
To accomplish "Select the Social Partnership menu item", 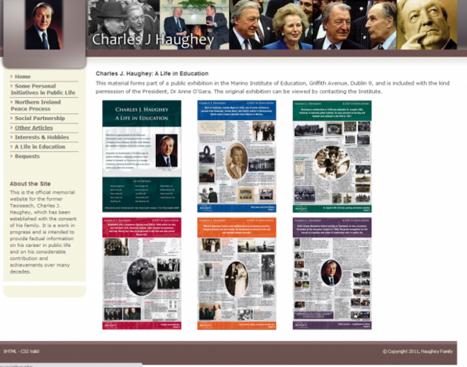I will [40, 119].
